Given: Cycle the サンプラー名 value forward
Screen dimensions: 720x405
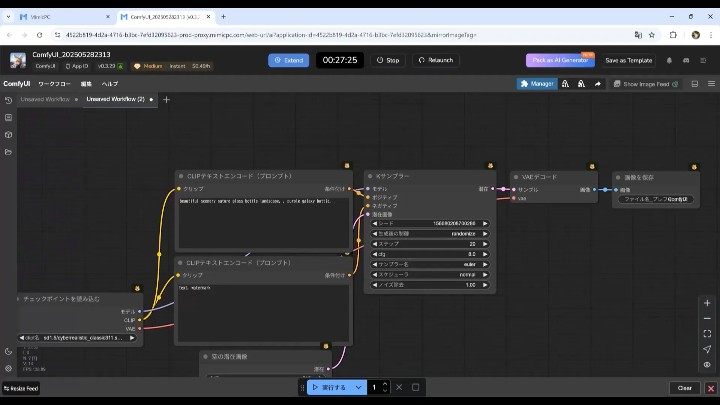Looking at the screenshot, I should coord(485,264).
